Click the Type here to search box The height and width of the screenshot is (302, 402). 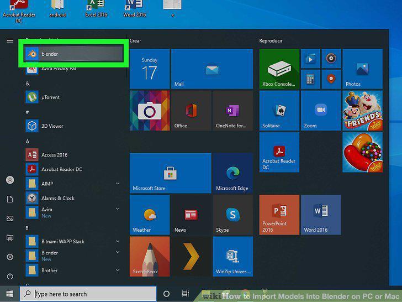click(x=88, y=294)
